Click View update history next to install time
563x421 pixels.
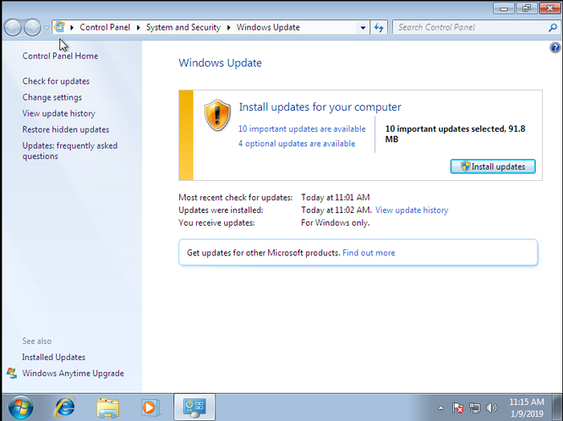(x=412, y=210)
